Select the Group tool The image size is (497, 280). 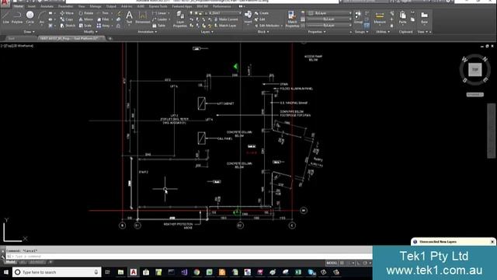(358, 17)
